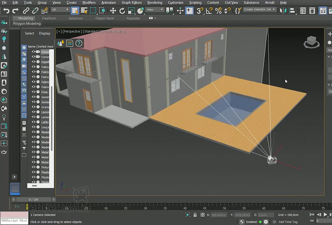The image size is (332, 225).
Task: Switch to the Freeform ribbon tab
Action: point(49,18)
